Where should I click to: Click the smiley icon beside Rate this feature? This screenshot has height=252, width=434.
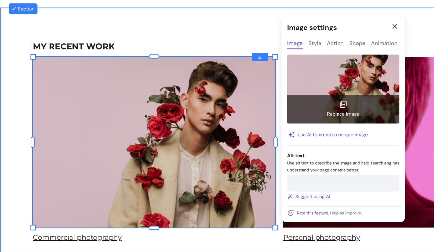[x=290, y=213]
